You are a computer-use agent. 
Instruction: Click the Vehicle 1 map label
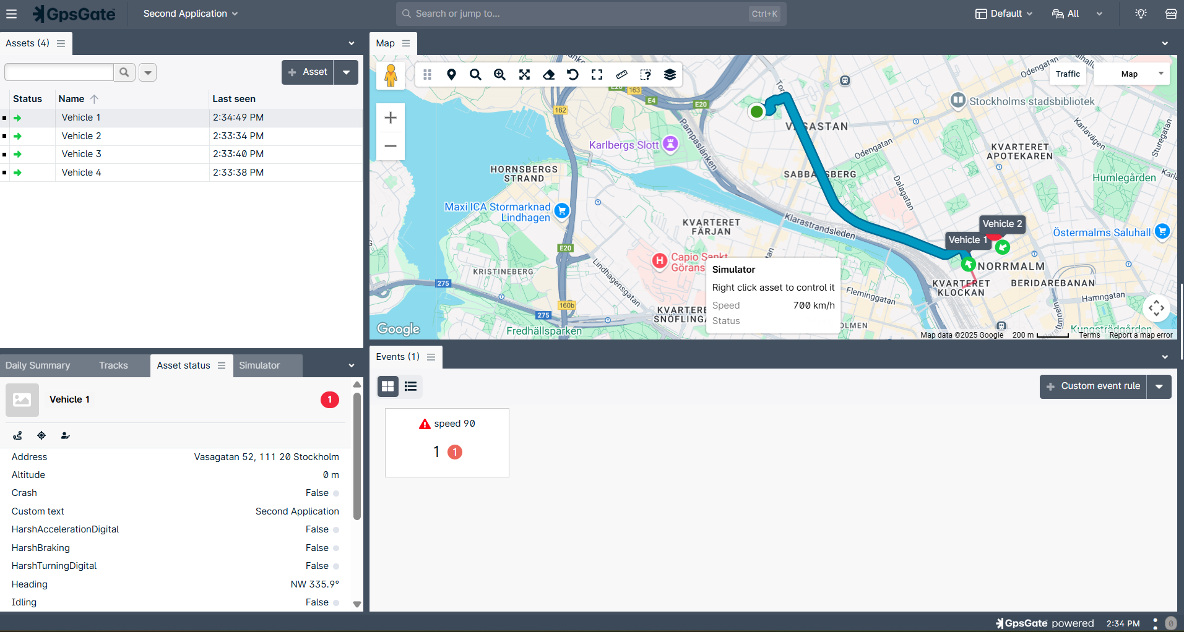click(967, 240)
